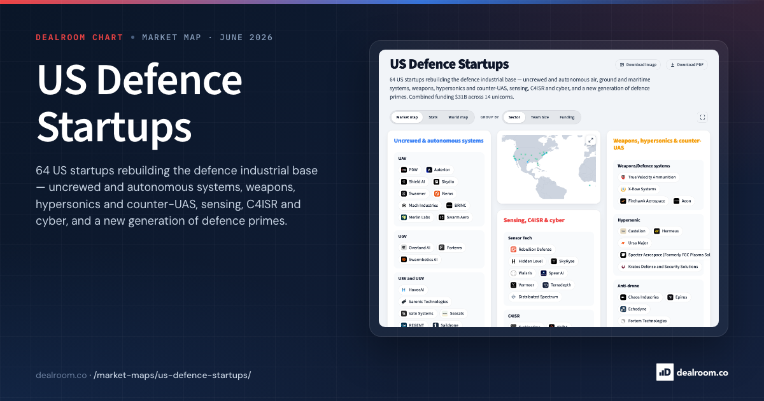Open the Neros company chip
The image size is (764, 401).
[444, 193]
